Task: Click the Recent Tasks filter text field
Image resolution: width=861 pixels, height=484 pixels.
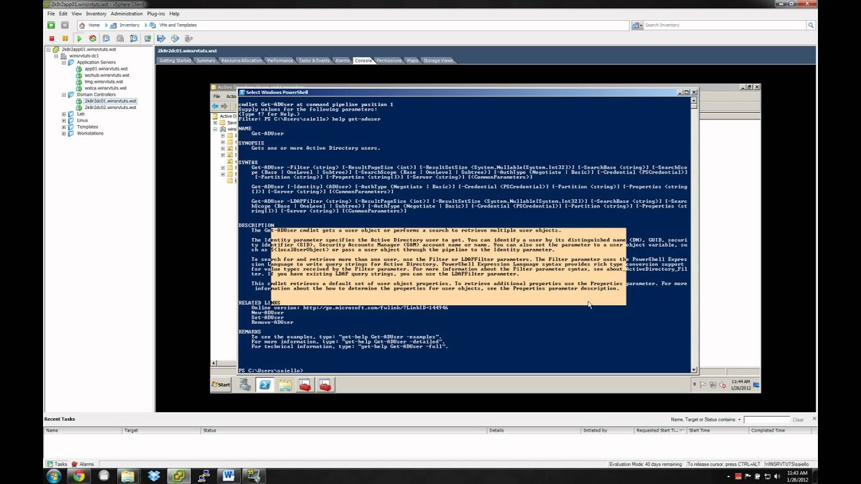Action: click(765, 419)
